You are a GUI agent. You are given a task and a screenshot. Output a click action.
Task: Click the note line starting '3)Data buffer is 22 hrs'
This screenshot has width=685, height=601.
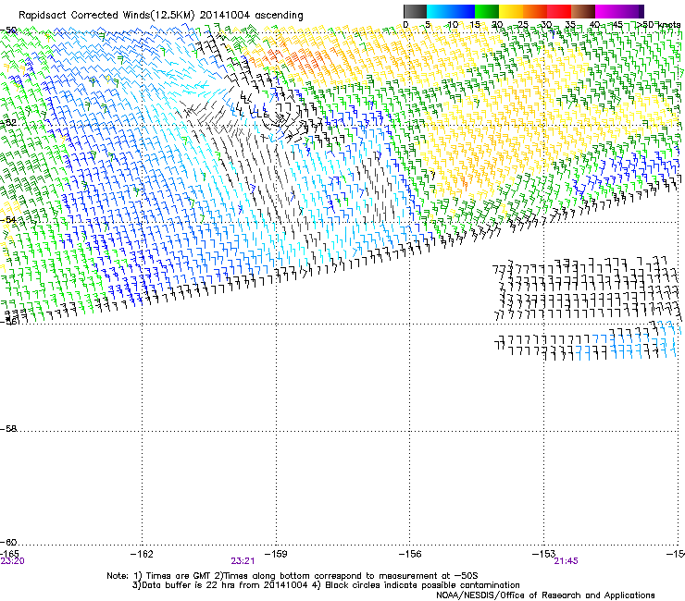click(x=326, y=585)
